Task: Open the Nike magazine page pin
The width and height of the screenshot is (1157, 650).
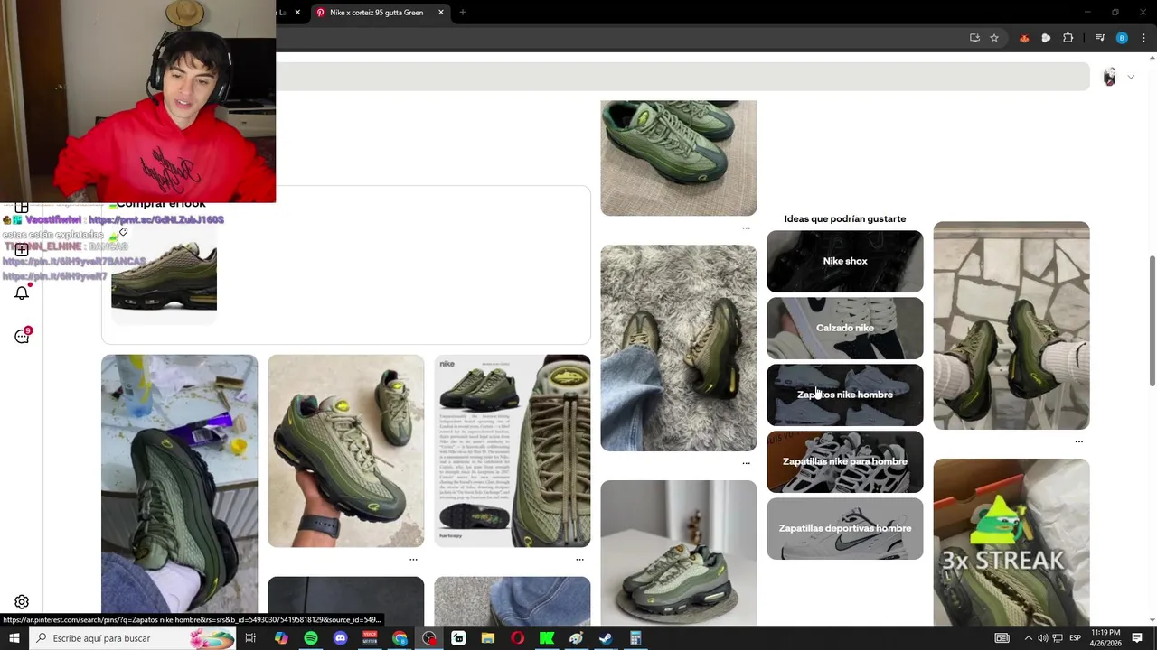Action: pyautogui.click(x=512, y=450)
